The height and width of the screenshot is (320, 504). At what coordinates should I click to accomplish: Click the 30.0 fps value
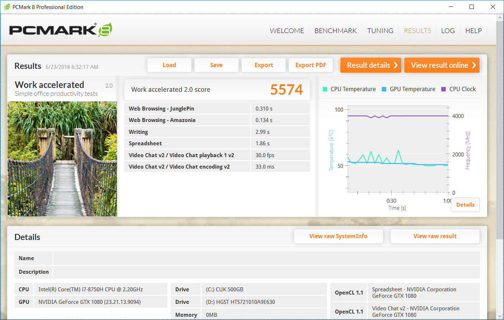click(265, 155)
